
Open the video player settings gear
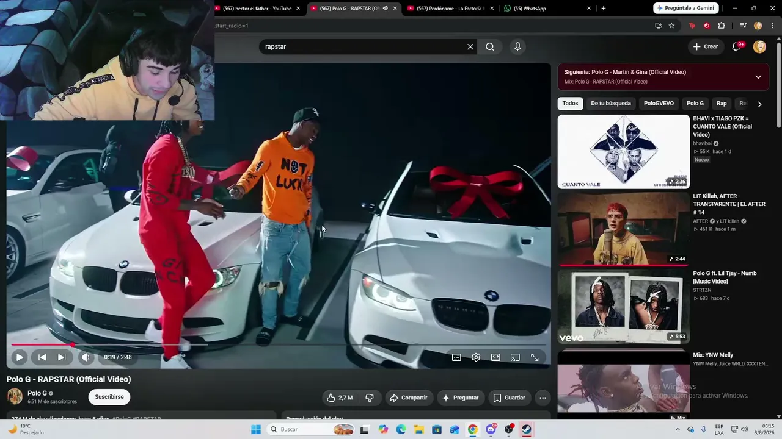click(476, 357)
